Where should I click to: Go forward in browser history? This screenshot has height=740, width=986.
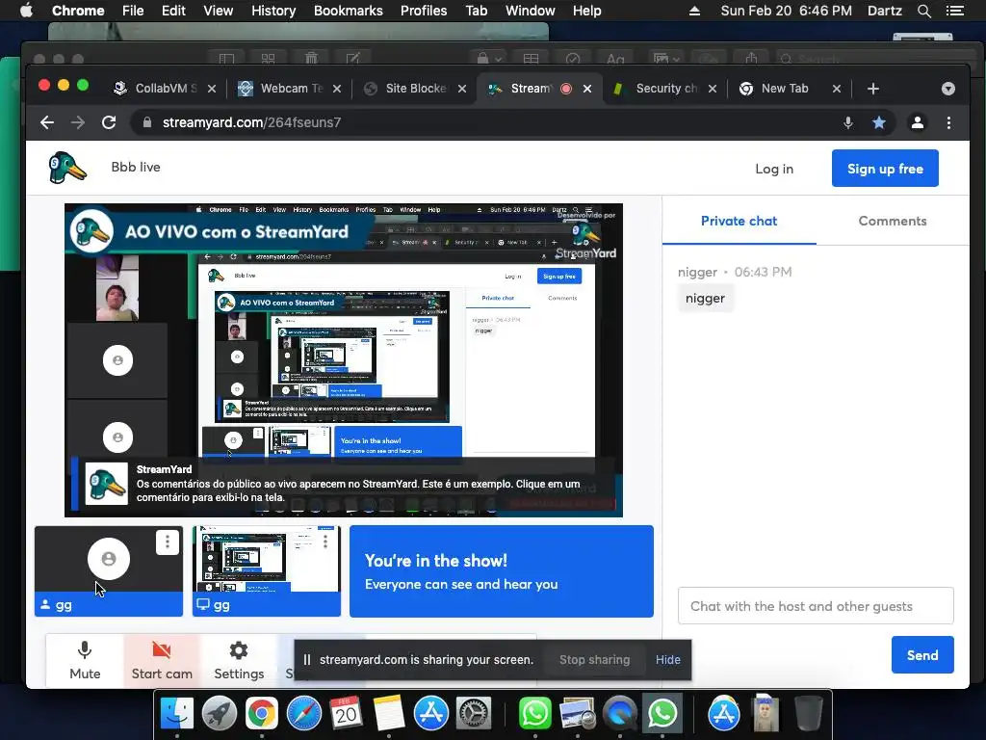point(78,122)
